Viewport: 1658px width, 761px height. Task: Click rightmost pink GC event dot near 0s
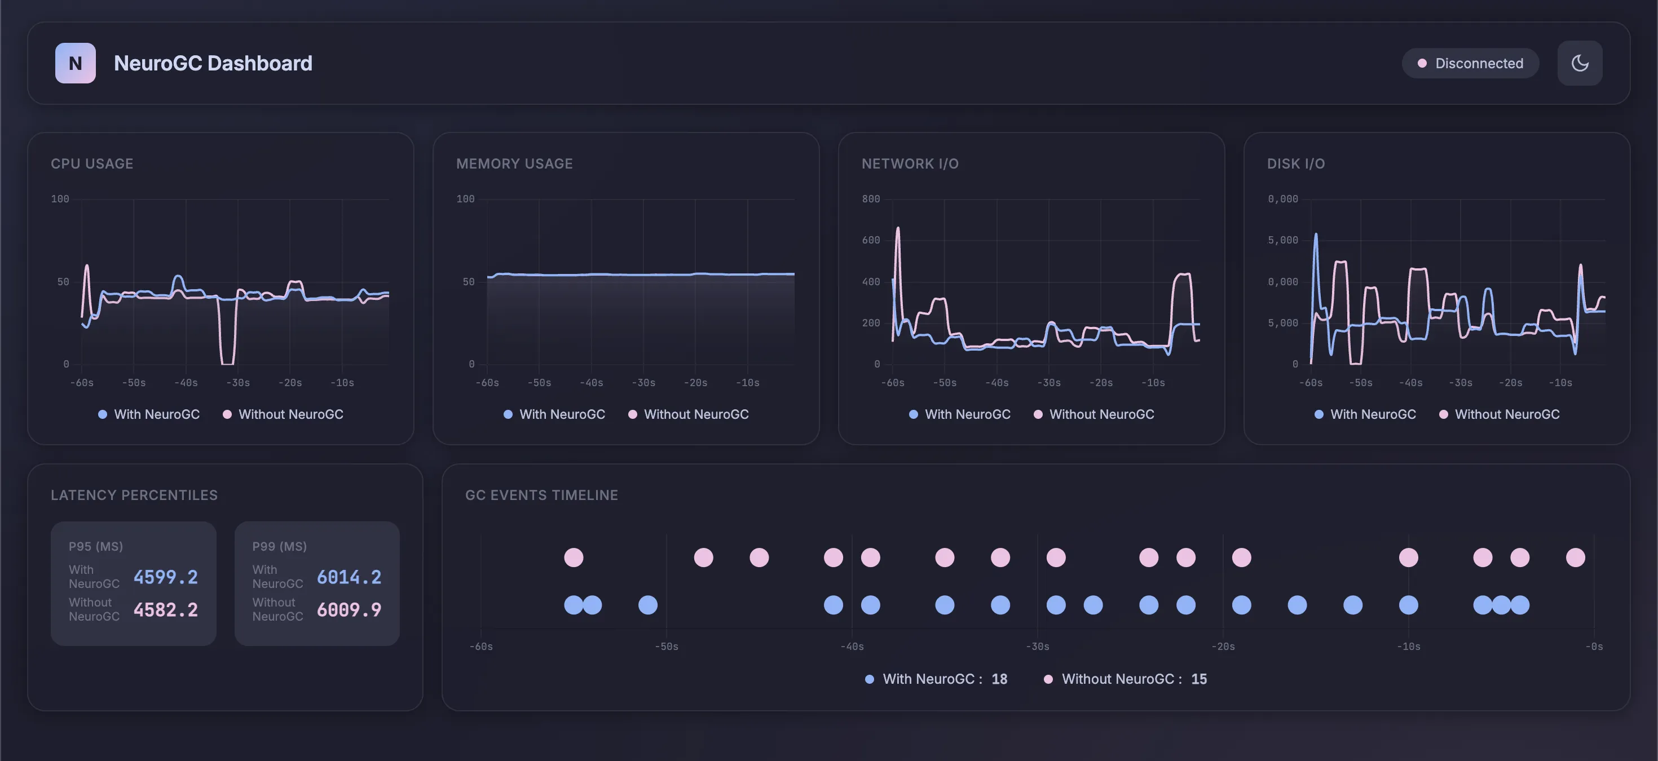click(1575, 557)
